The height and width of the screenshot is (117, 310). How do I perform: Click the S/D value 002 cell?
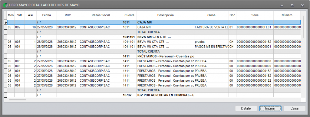tap(20, 27)
